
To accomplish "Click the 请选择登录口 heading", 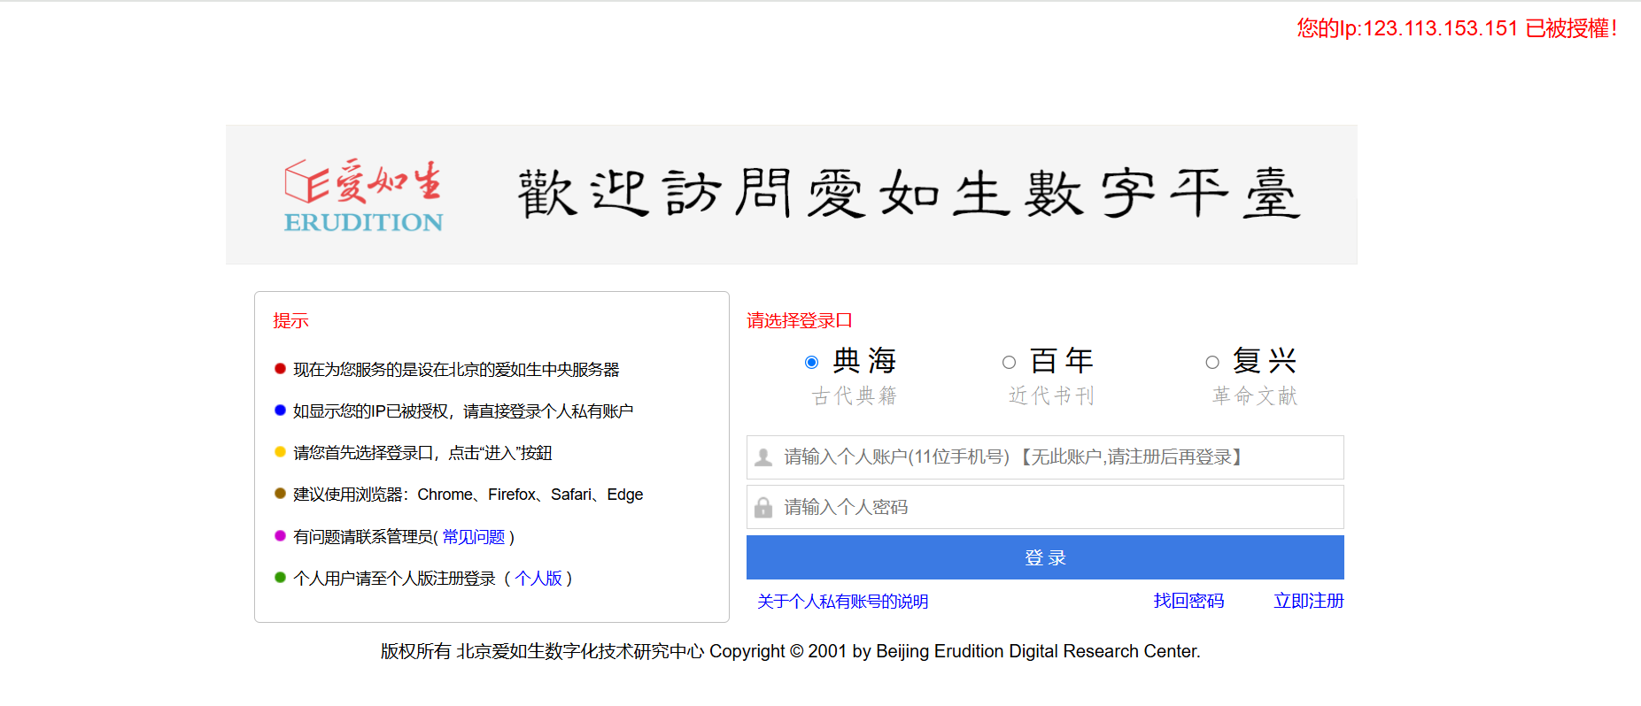I will 800,320.
